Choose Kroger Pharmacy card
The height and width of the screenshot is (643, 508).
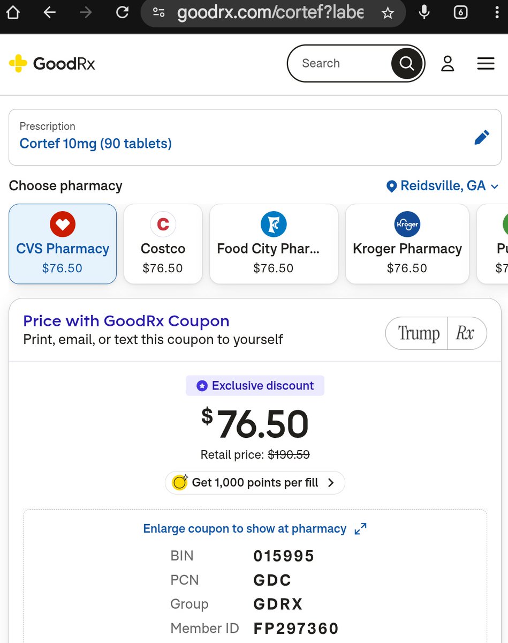(407, 244)
